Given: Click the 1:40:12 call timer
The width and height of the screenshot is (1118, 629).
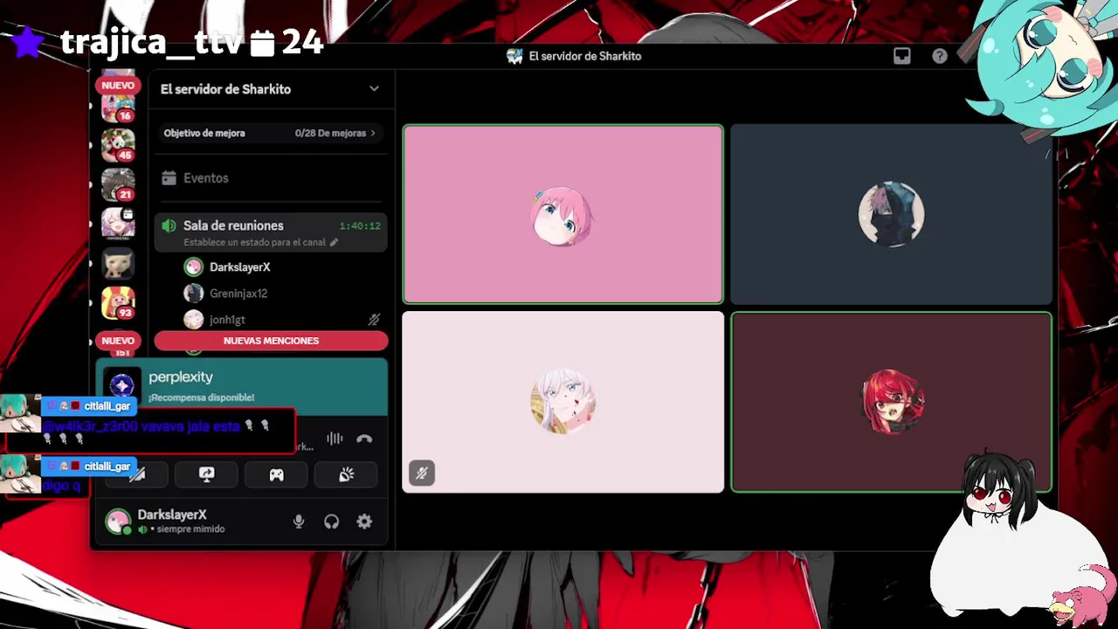Looking at the screenshot, I should [x=360, y=225].
